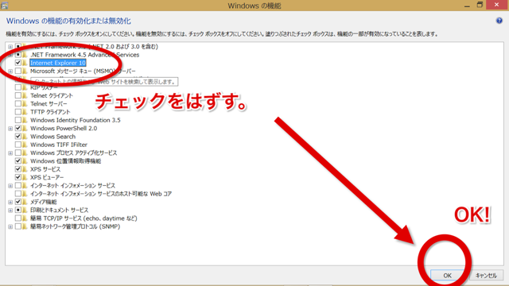509x286 pixels.
Task: Expand the Microsoft メッセージ キュー (MSMQ) サーバー node
Action: click(x=10, y=71)
